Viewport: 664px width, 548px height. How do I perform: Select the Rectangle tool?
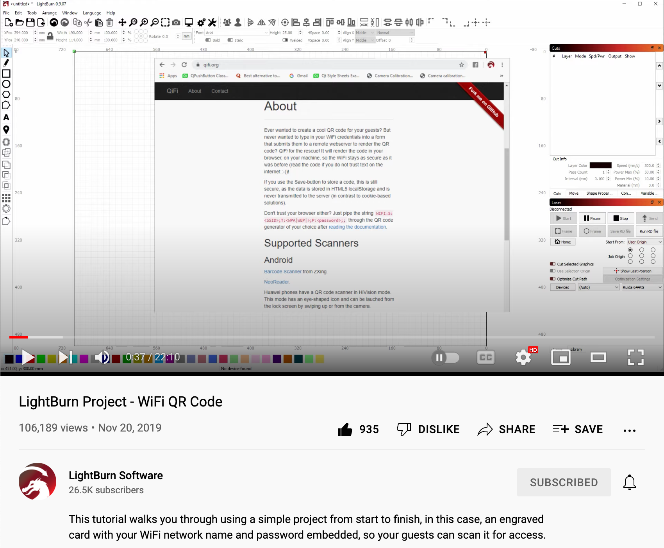pos(6,73)
